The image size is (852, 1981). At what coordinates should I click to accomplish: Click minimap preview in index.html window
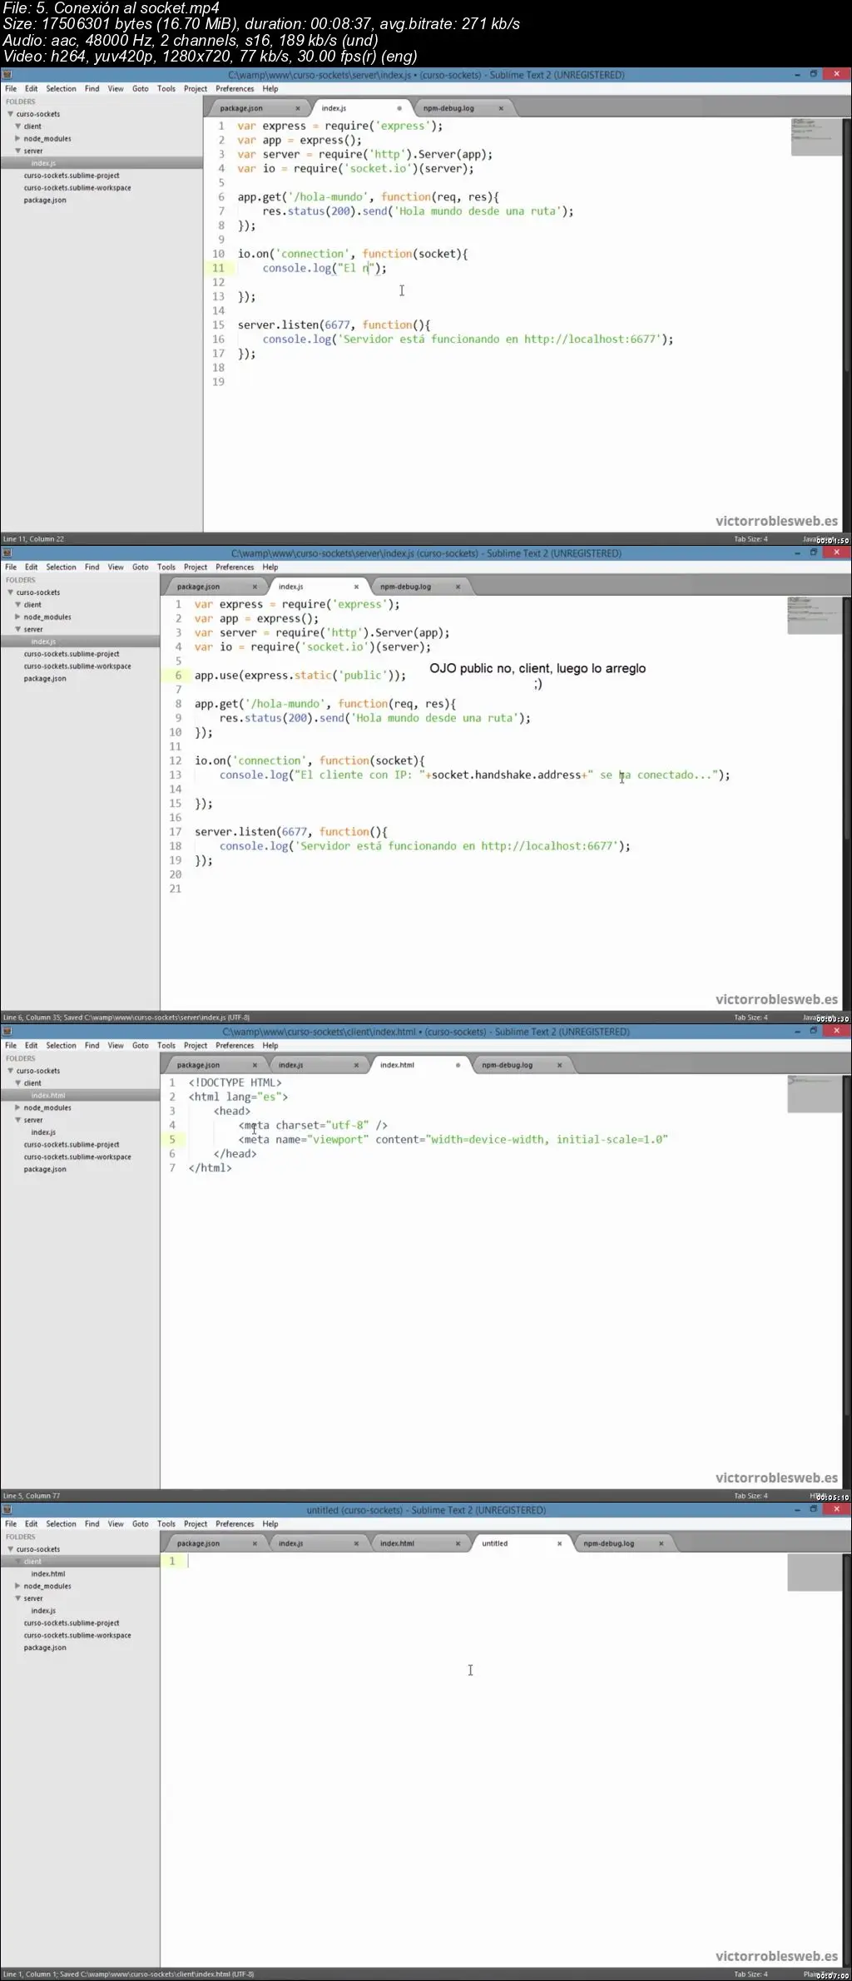click(x=815, y=1094)
